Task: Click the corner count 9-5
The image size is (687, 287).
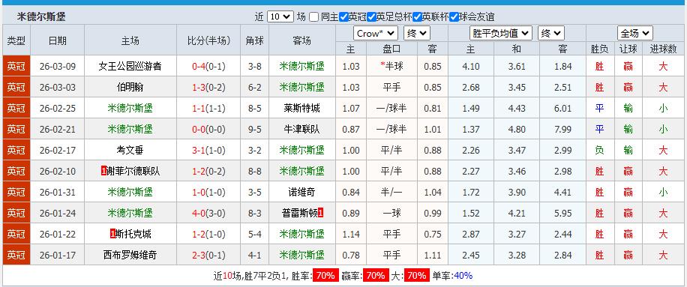Action: tap(254, 130)
